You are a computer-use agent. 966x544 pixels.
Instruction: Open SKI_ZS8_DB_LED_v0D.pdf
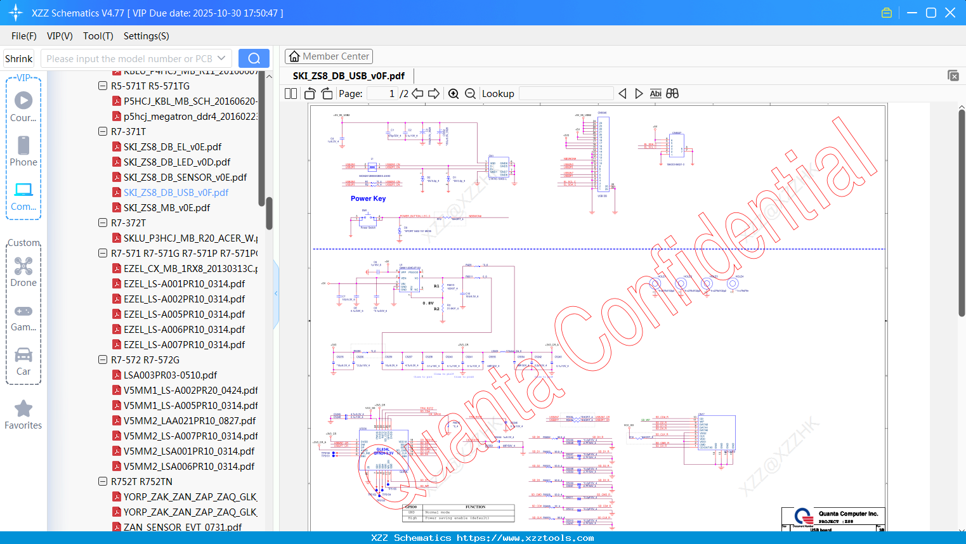(177, 162)
